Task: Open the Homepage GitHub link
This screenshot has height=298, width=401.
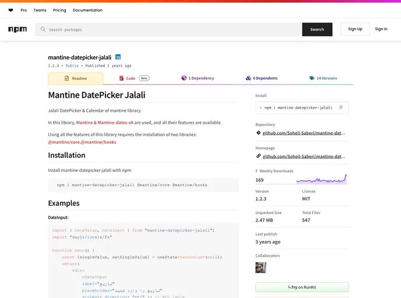Action: 304,157
